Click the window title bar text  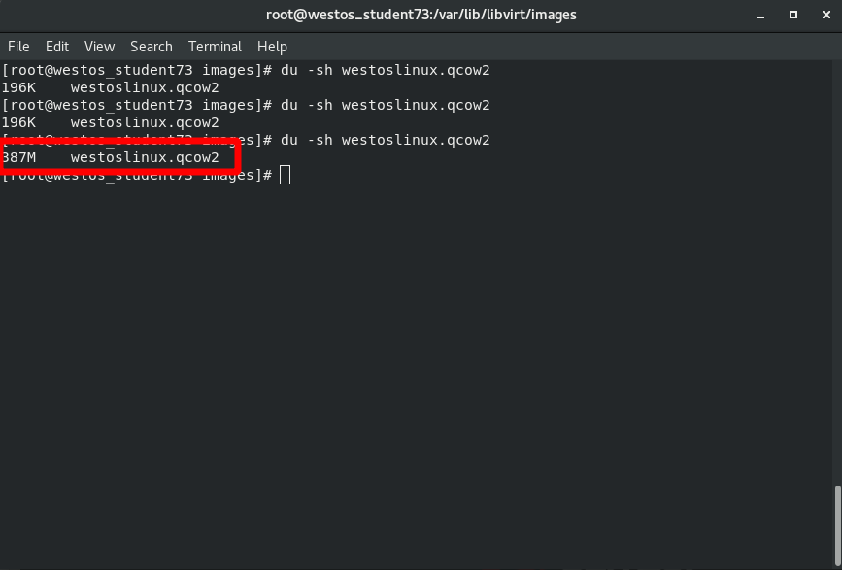(421, 15)
